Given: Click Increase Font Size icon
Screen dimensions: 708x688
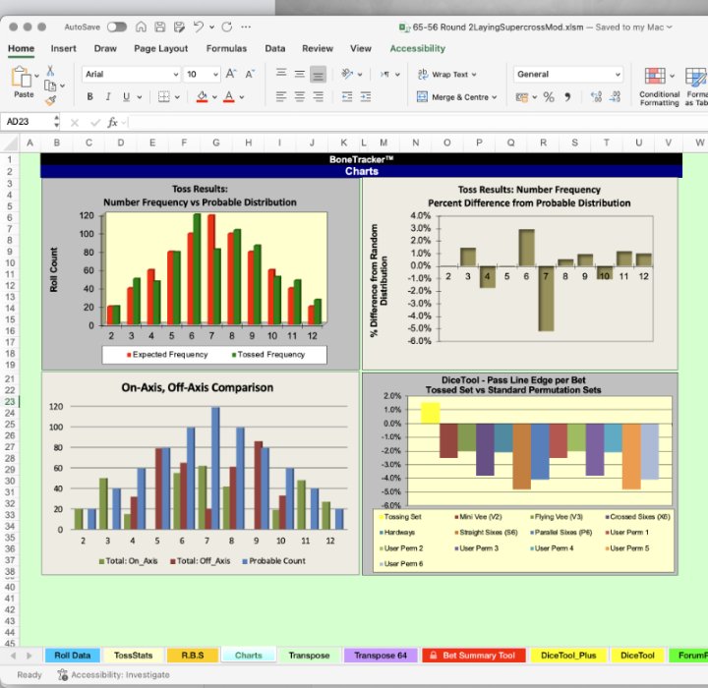Looking at the screenshot, I should pyautogui.click(x=231, y=74).
